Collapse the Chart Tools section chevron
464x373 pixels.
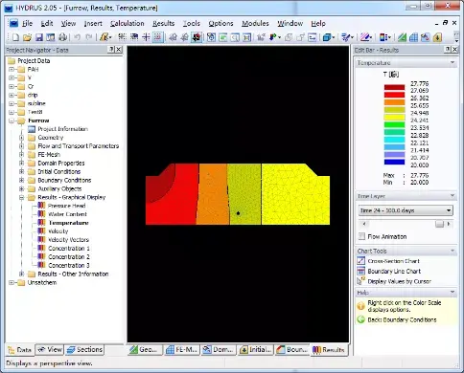tap(452, 251)
